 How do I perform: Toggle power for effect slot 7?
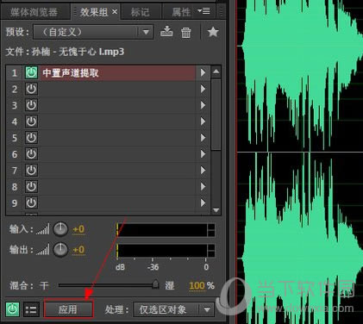(x=31, y=171)
